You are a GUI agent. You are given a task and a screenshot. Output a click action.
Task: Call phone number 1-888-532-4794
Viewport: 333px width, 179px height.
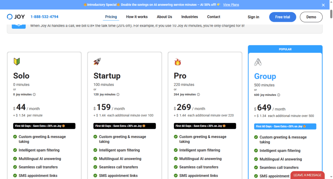(44, 17)
